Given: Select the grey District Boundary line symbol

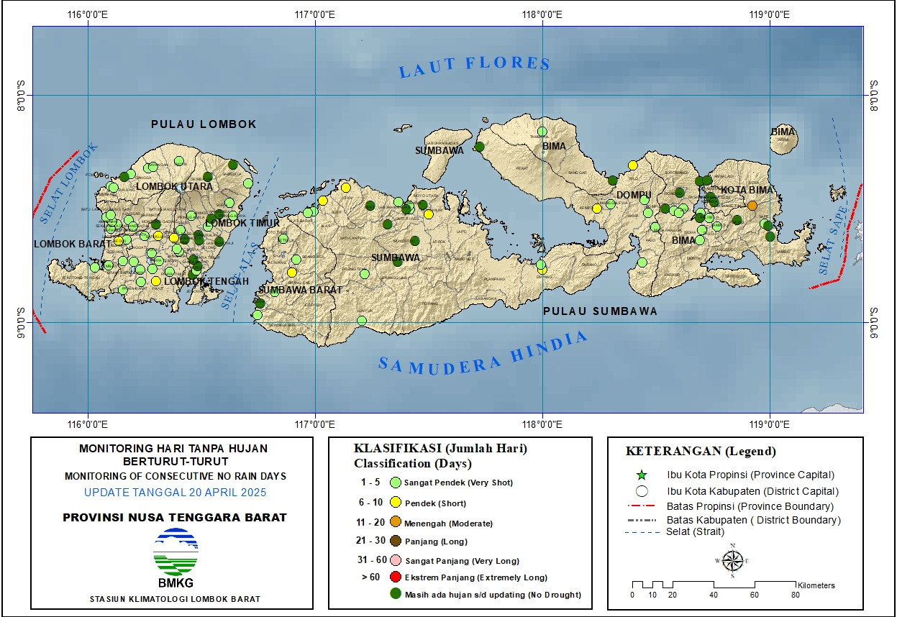Looking at the screenshot, I should [x=642, y=520].
